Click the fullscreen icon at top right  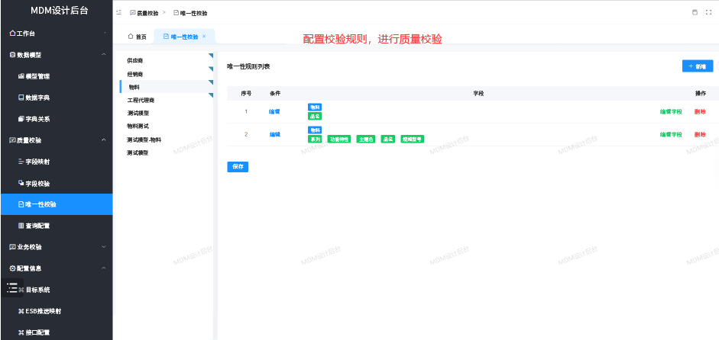(708, 13)
